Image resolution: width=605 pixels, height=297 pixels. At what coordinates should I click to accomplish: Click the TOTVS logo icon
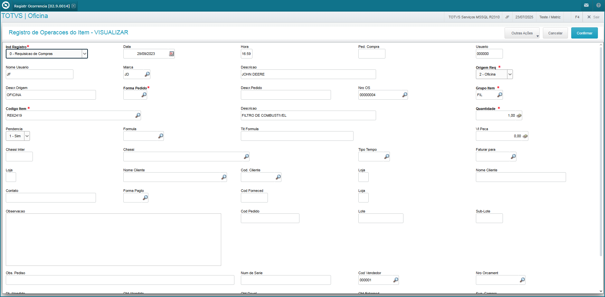coord(6,5)
